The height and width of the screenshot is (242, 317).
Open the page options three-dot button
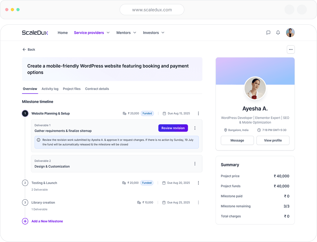coord(291,50)
